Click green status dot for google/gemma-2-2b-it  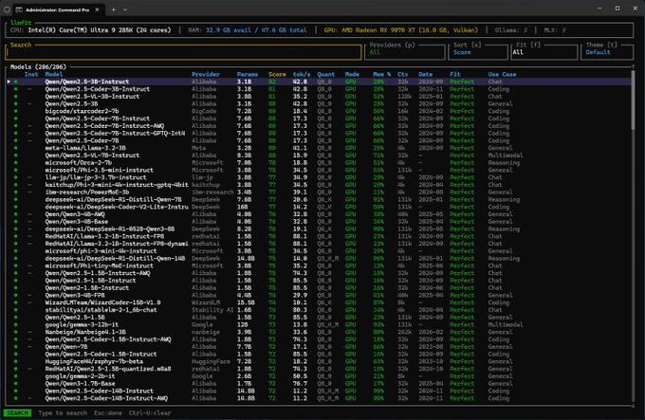16,376
